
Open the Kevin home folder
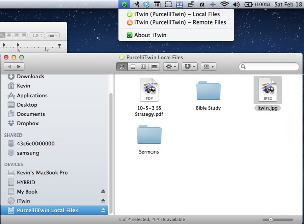pyautogui.click(x=54, y=86)
